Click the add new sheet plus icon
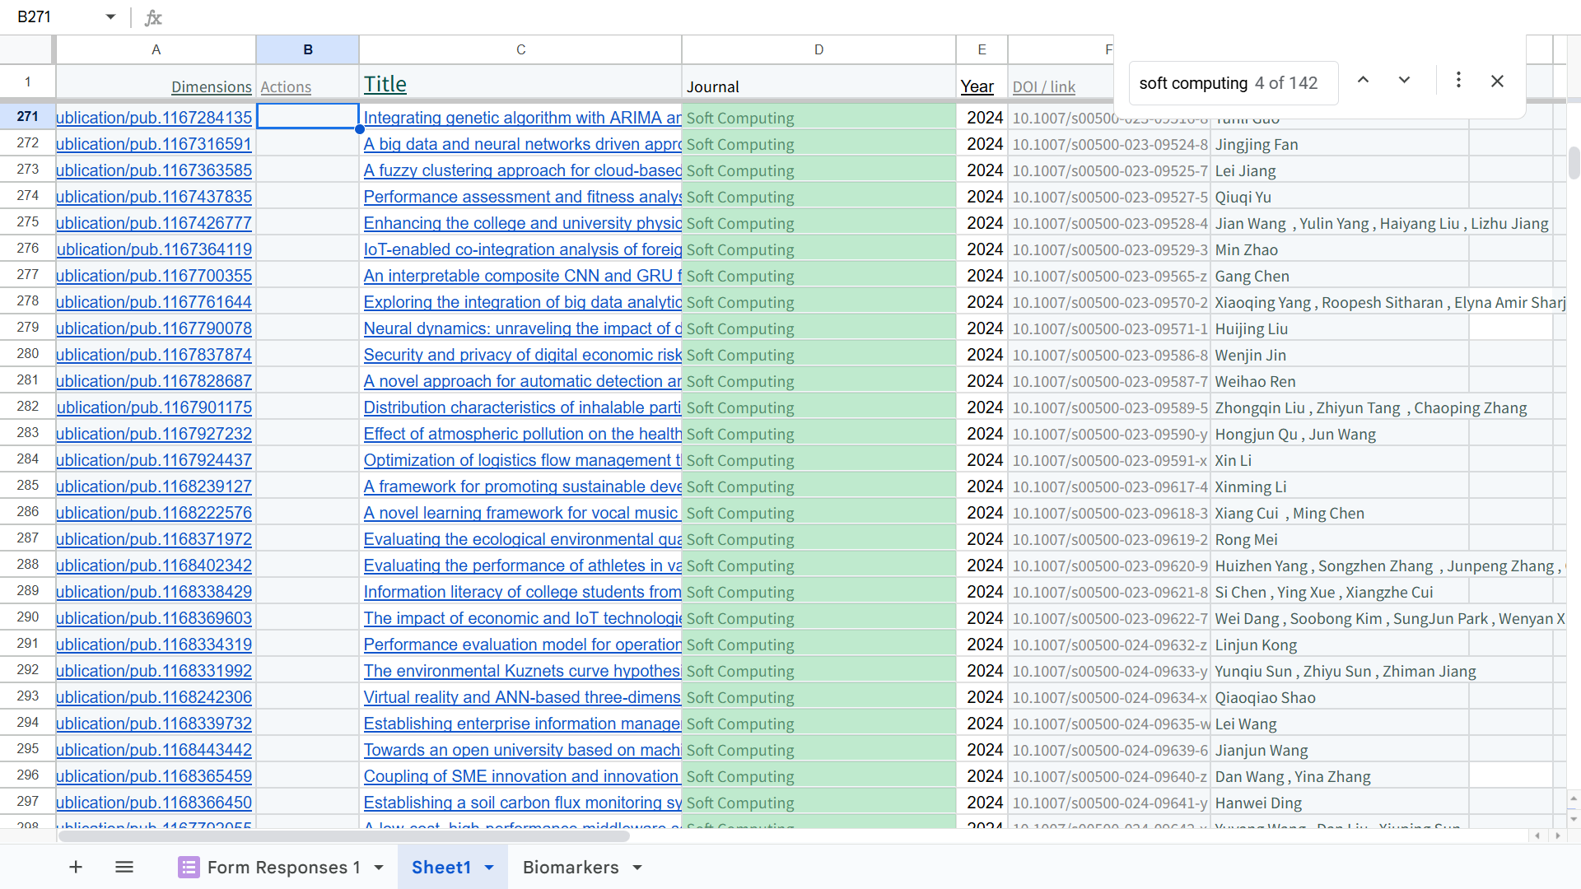Image resolution: width=1581 pixels, height=889 pixels. click(76, 867)
